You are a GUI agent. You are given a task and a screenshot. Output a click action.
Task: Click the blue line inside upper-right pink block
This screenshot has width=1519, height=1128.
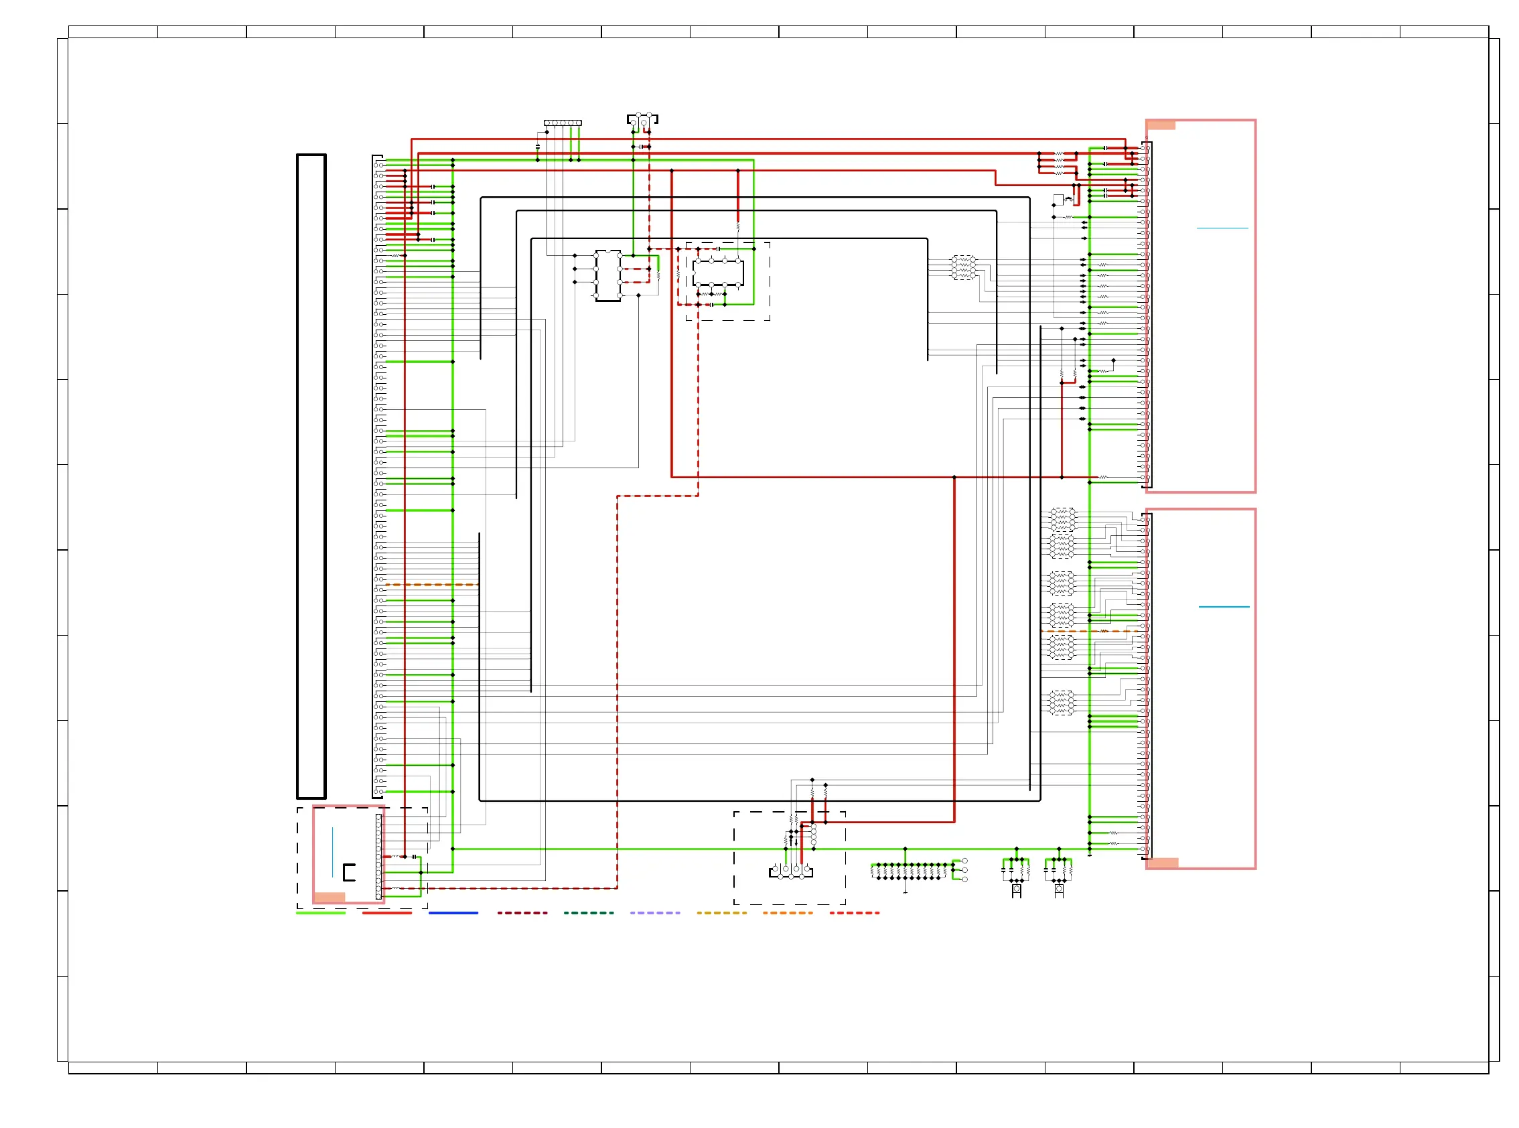(x=1222, y=228)
